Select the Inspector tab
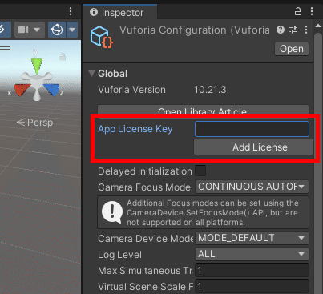The image size is (323, 294). (120, 12)
